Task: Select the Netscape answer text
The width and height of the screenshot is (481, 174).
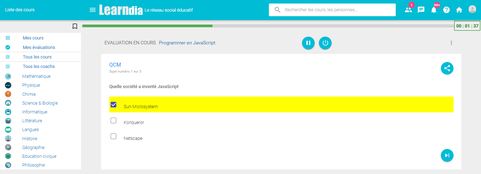Action: coord(133,138)
